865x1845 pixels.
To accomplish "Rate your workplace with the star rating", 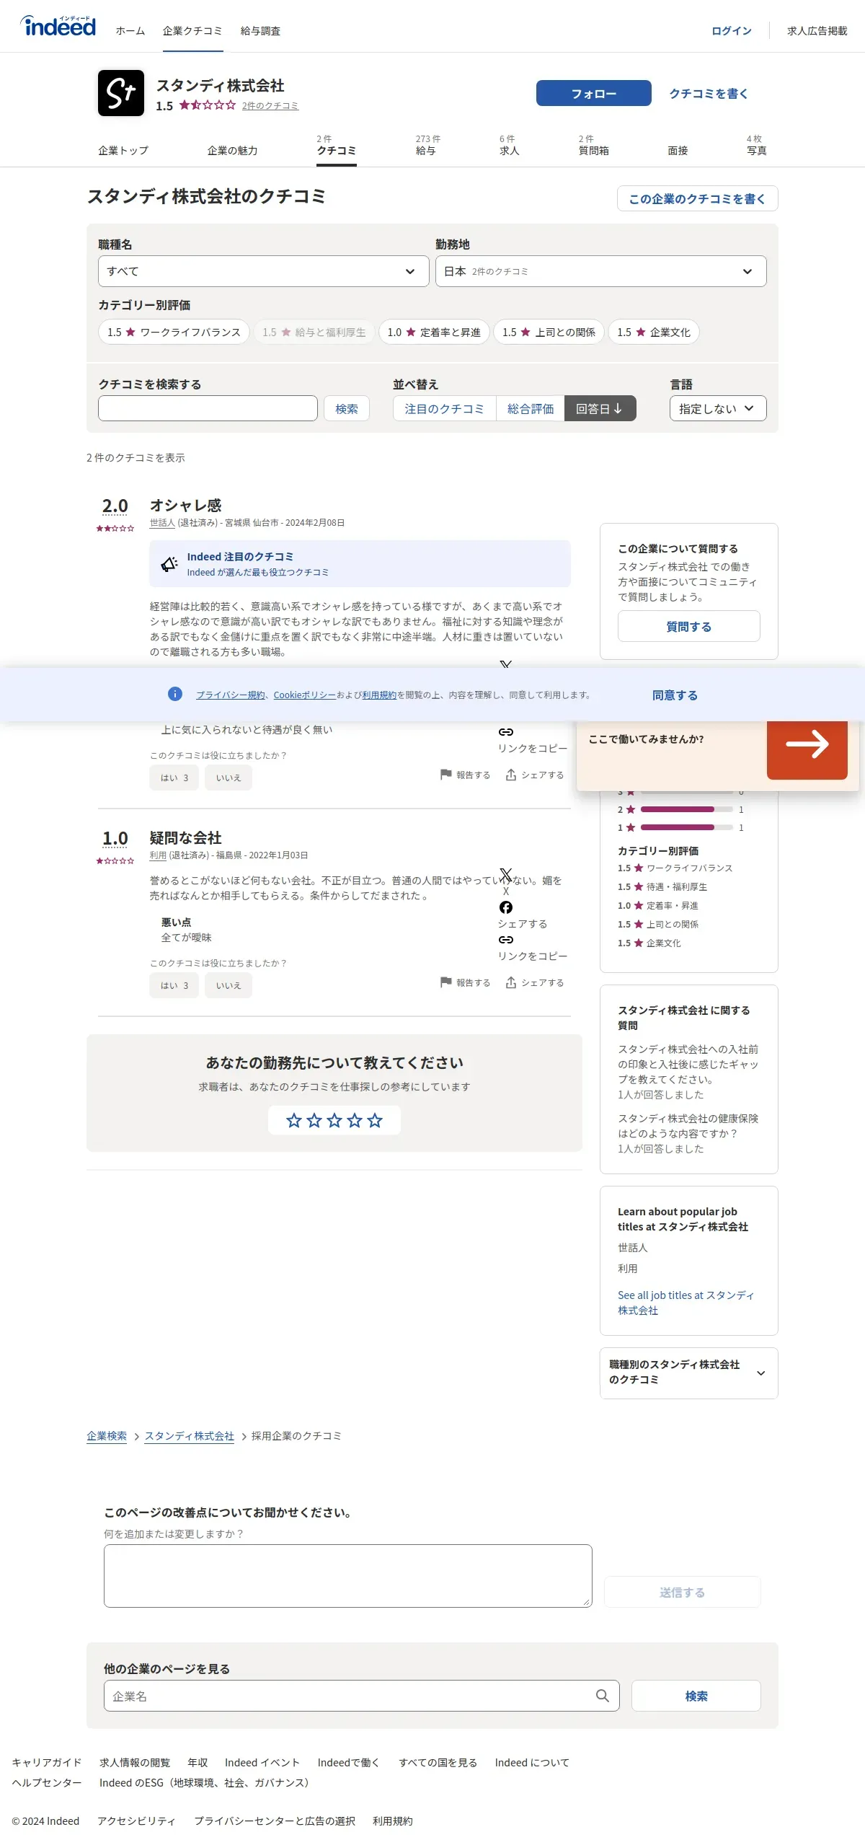I will click(334, 1120).
